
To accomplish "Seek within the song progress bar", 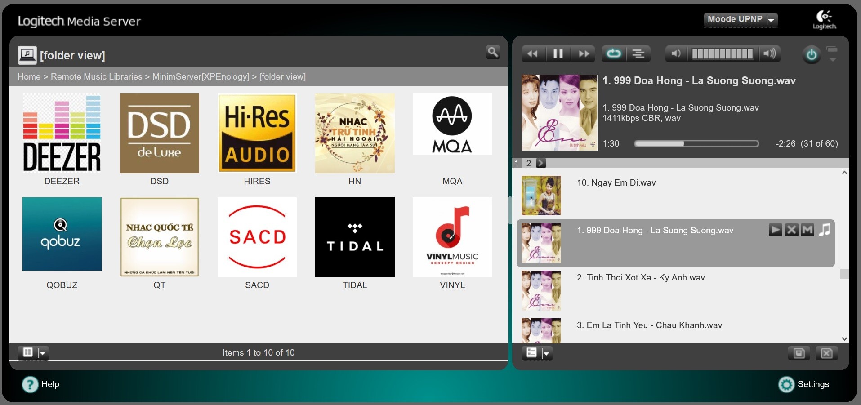I will tap(696, 144).
